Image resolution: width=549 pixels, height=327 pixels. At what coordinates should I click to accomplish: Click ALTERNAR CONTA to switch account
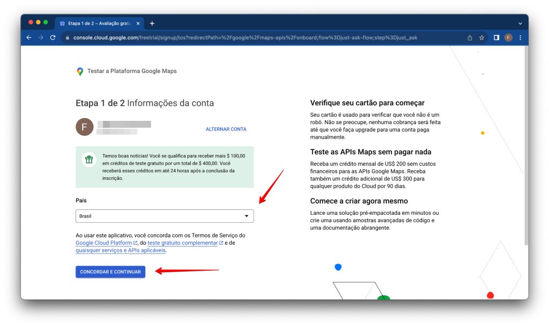(x=226, y=129)
